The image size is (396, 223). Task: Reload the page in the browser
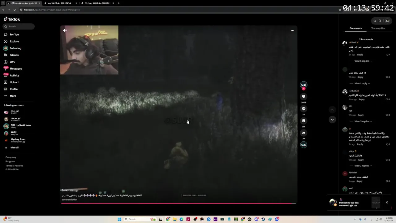(x=14, y=10)
